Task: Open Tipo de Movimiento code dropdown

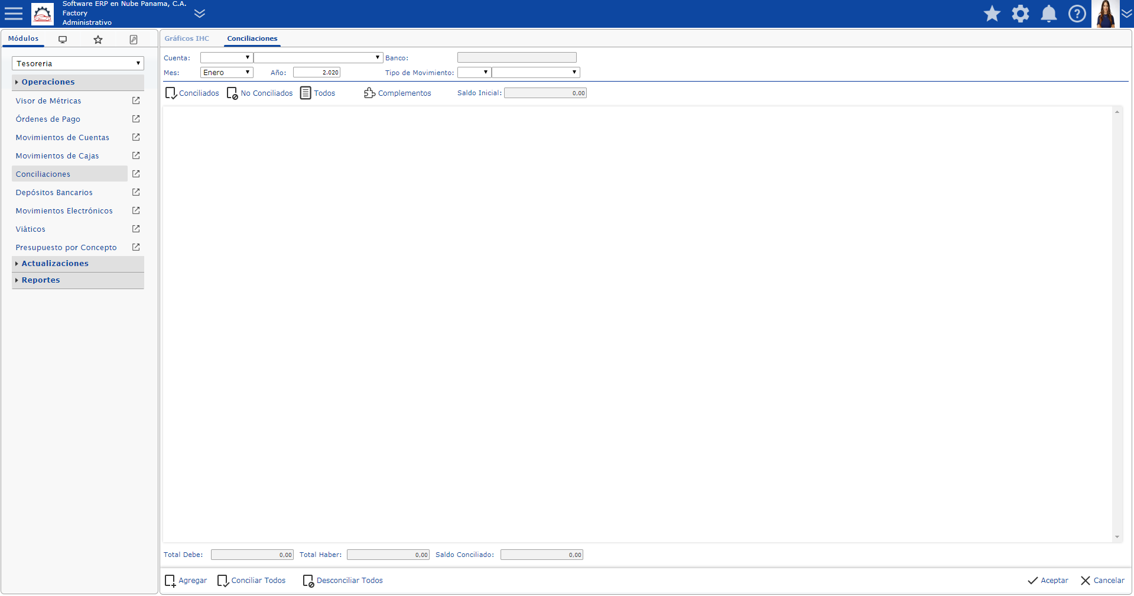Action: coord(475,72)
